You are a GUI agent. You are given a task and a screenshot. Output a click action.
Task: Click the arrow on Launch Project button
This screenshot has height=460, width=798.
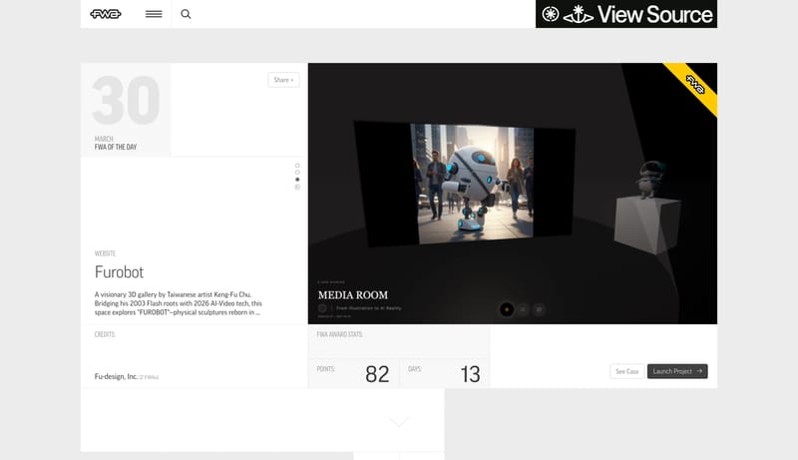(x=700, y=371)
